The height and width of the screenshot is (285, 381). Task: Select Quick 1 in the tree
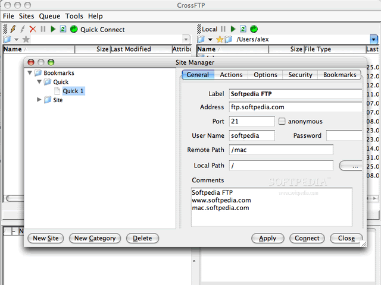tap(73, 91)
